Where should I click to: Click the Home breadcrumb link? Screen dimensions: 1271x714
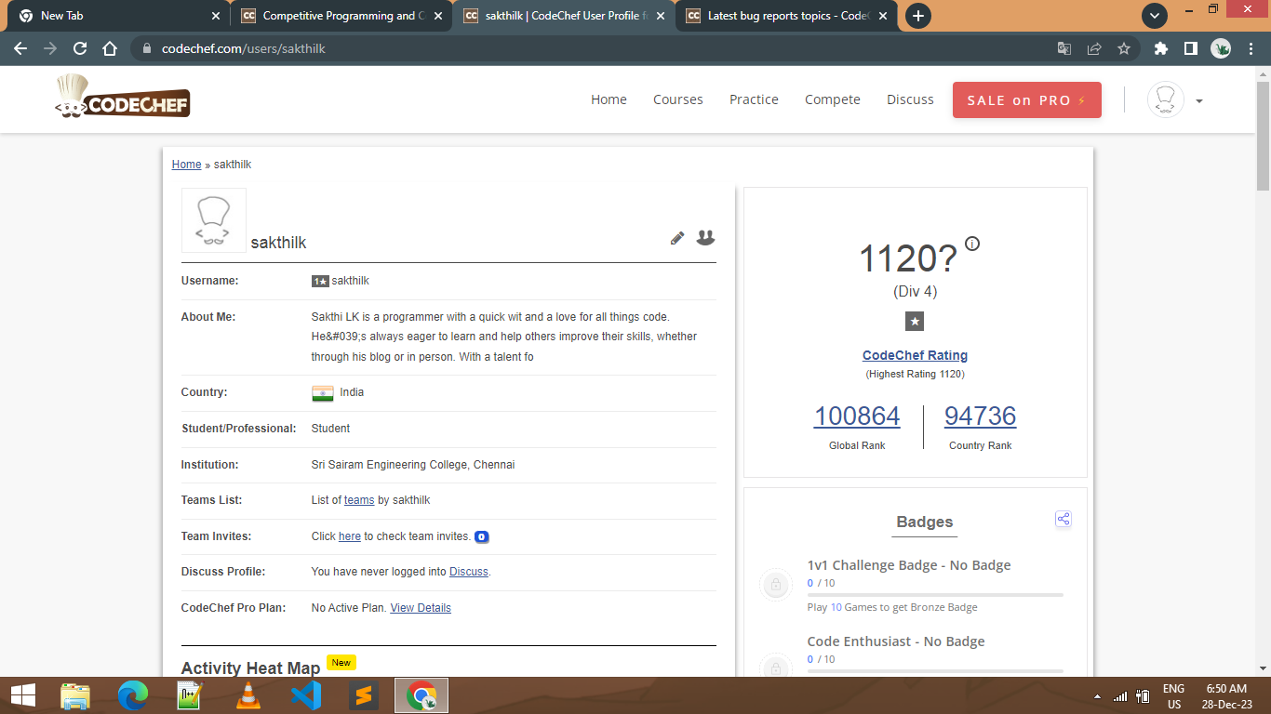point(186,165)
